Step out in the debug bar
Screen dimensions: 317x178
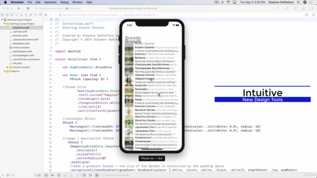(78, 175)
